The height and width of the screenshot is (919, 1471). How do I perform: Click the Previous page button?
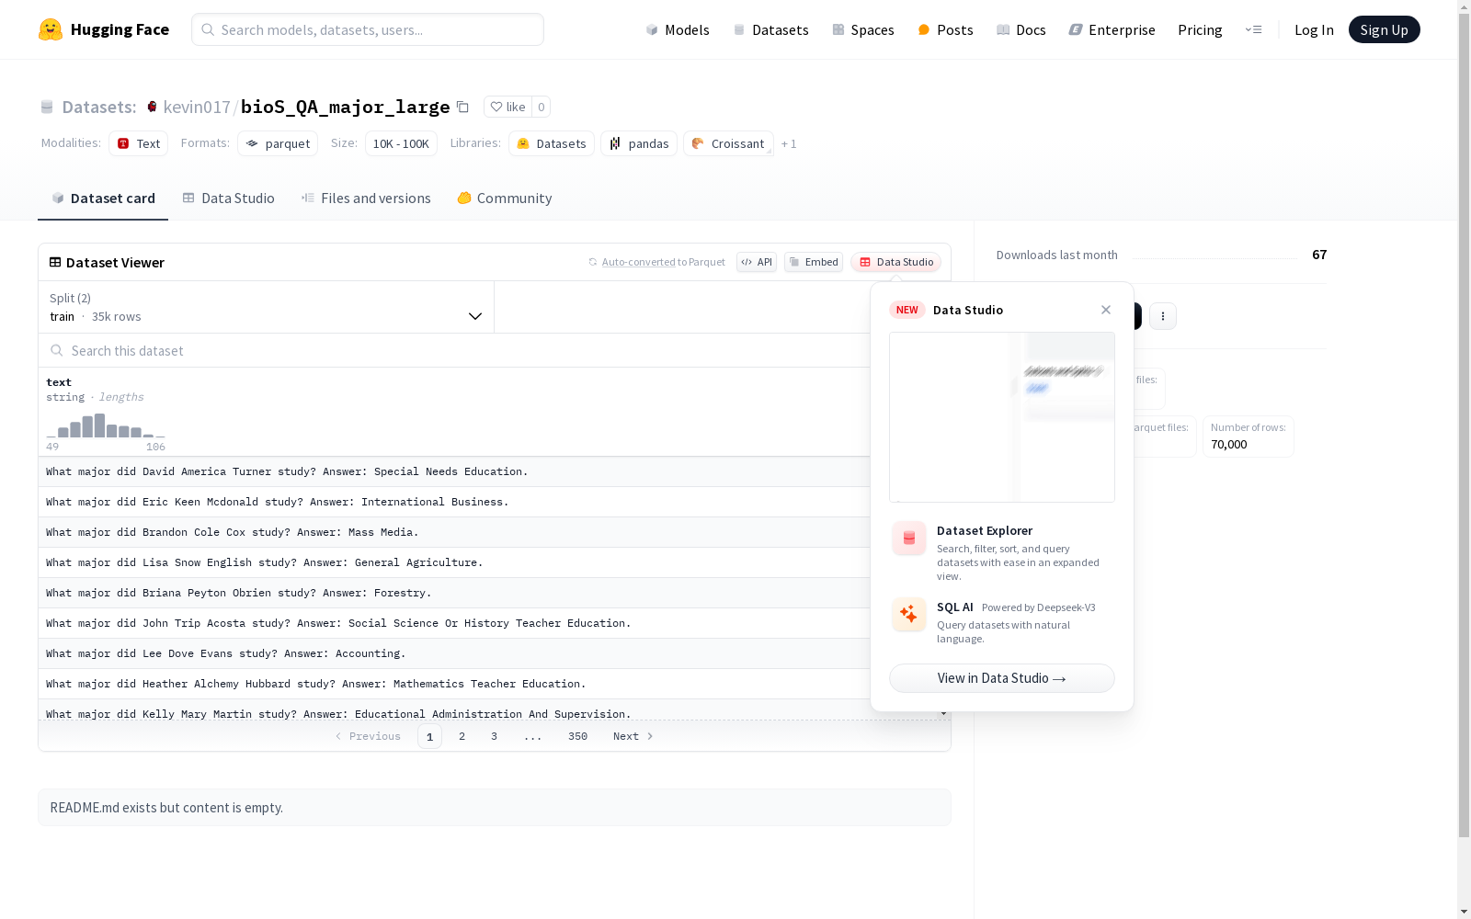coord(368,736)
